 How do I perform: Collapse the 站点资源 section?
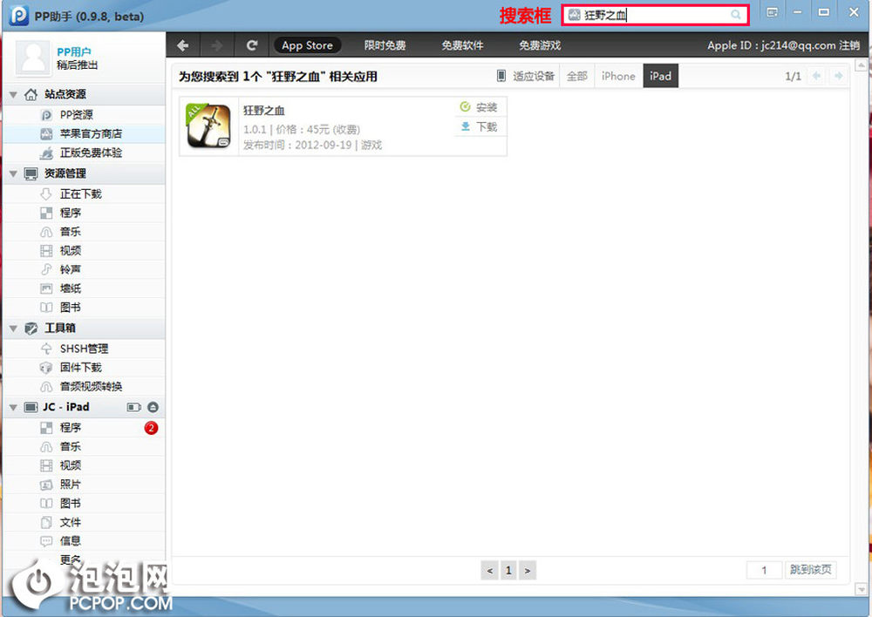13,94
